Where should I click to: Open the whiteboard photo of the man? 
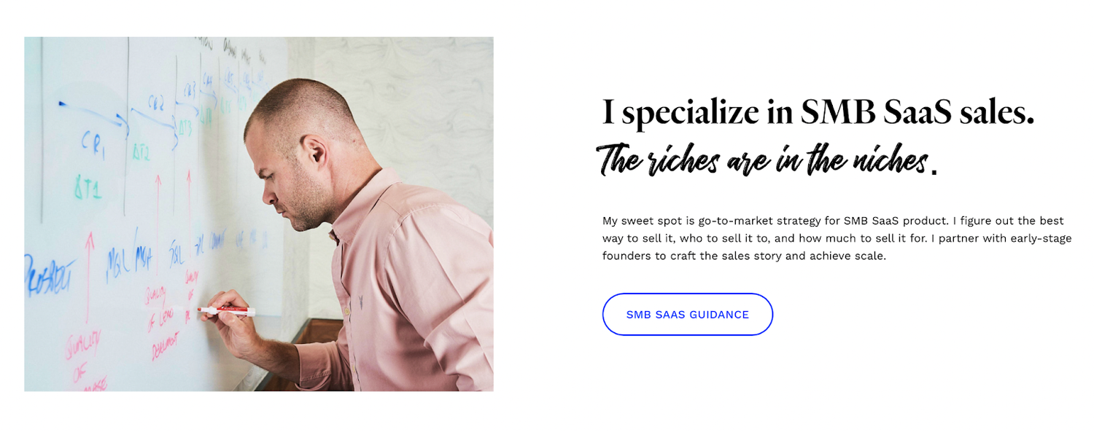pos(259,214)
